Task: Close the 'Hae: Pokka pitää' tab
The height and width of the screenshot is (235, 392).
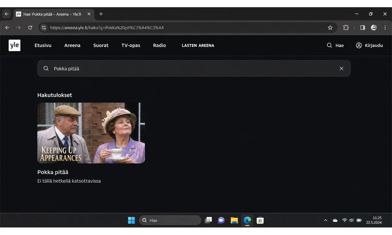Action: [x=89, y=14]
